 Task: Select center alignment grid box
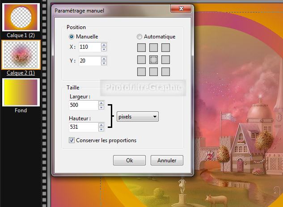pyautogui.click(x=153, y=59)
